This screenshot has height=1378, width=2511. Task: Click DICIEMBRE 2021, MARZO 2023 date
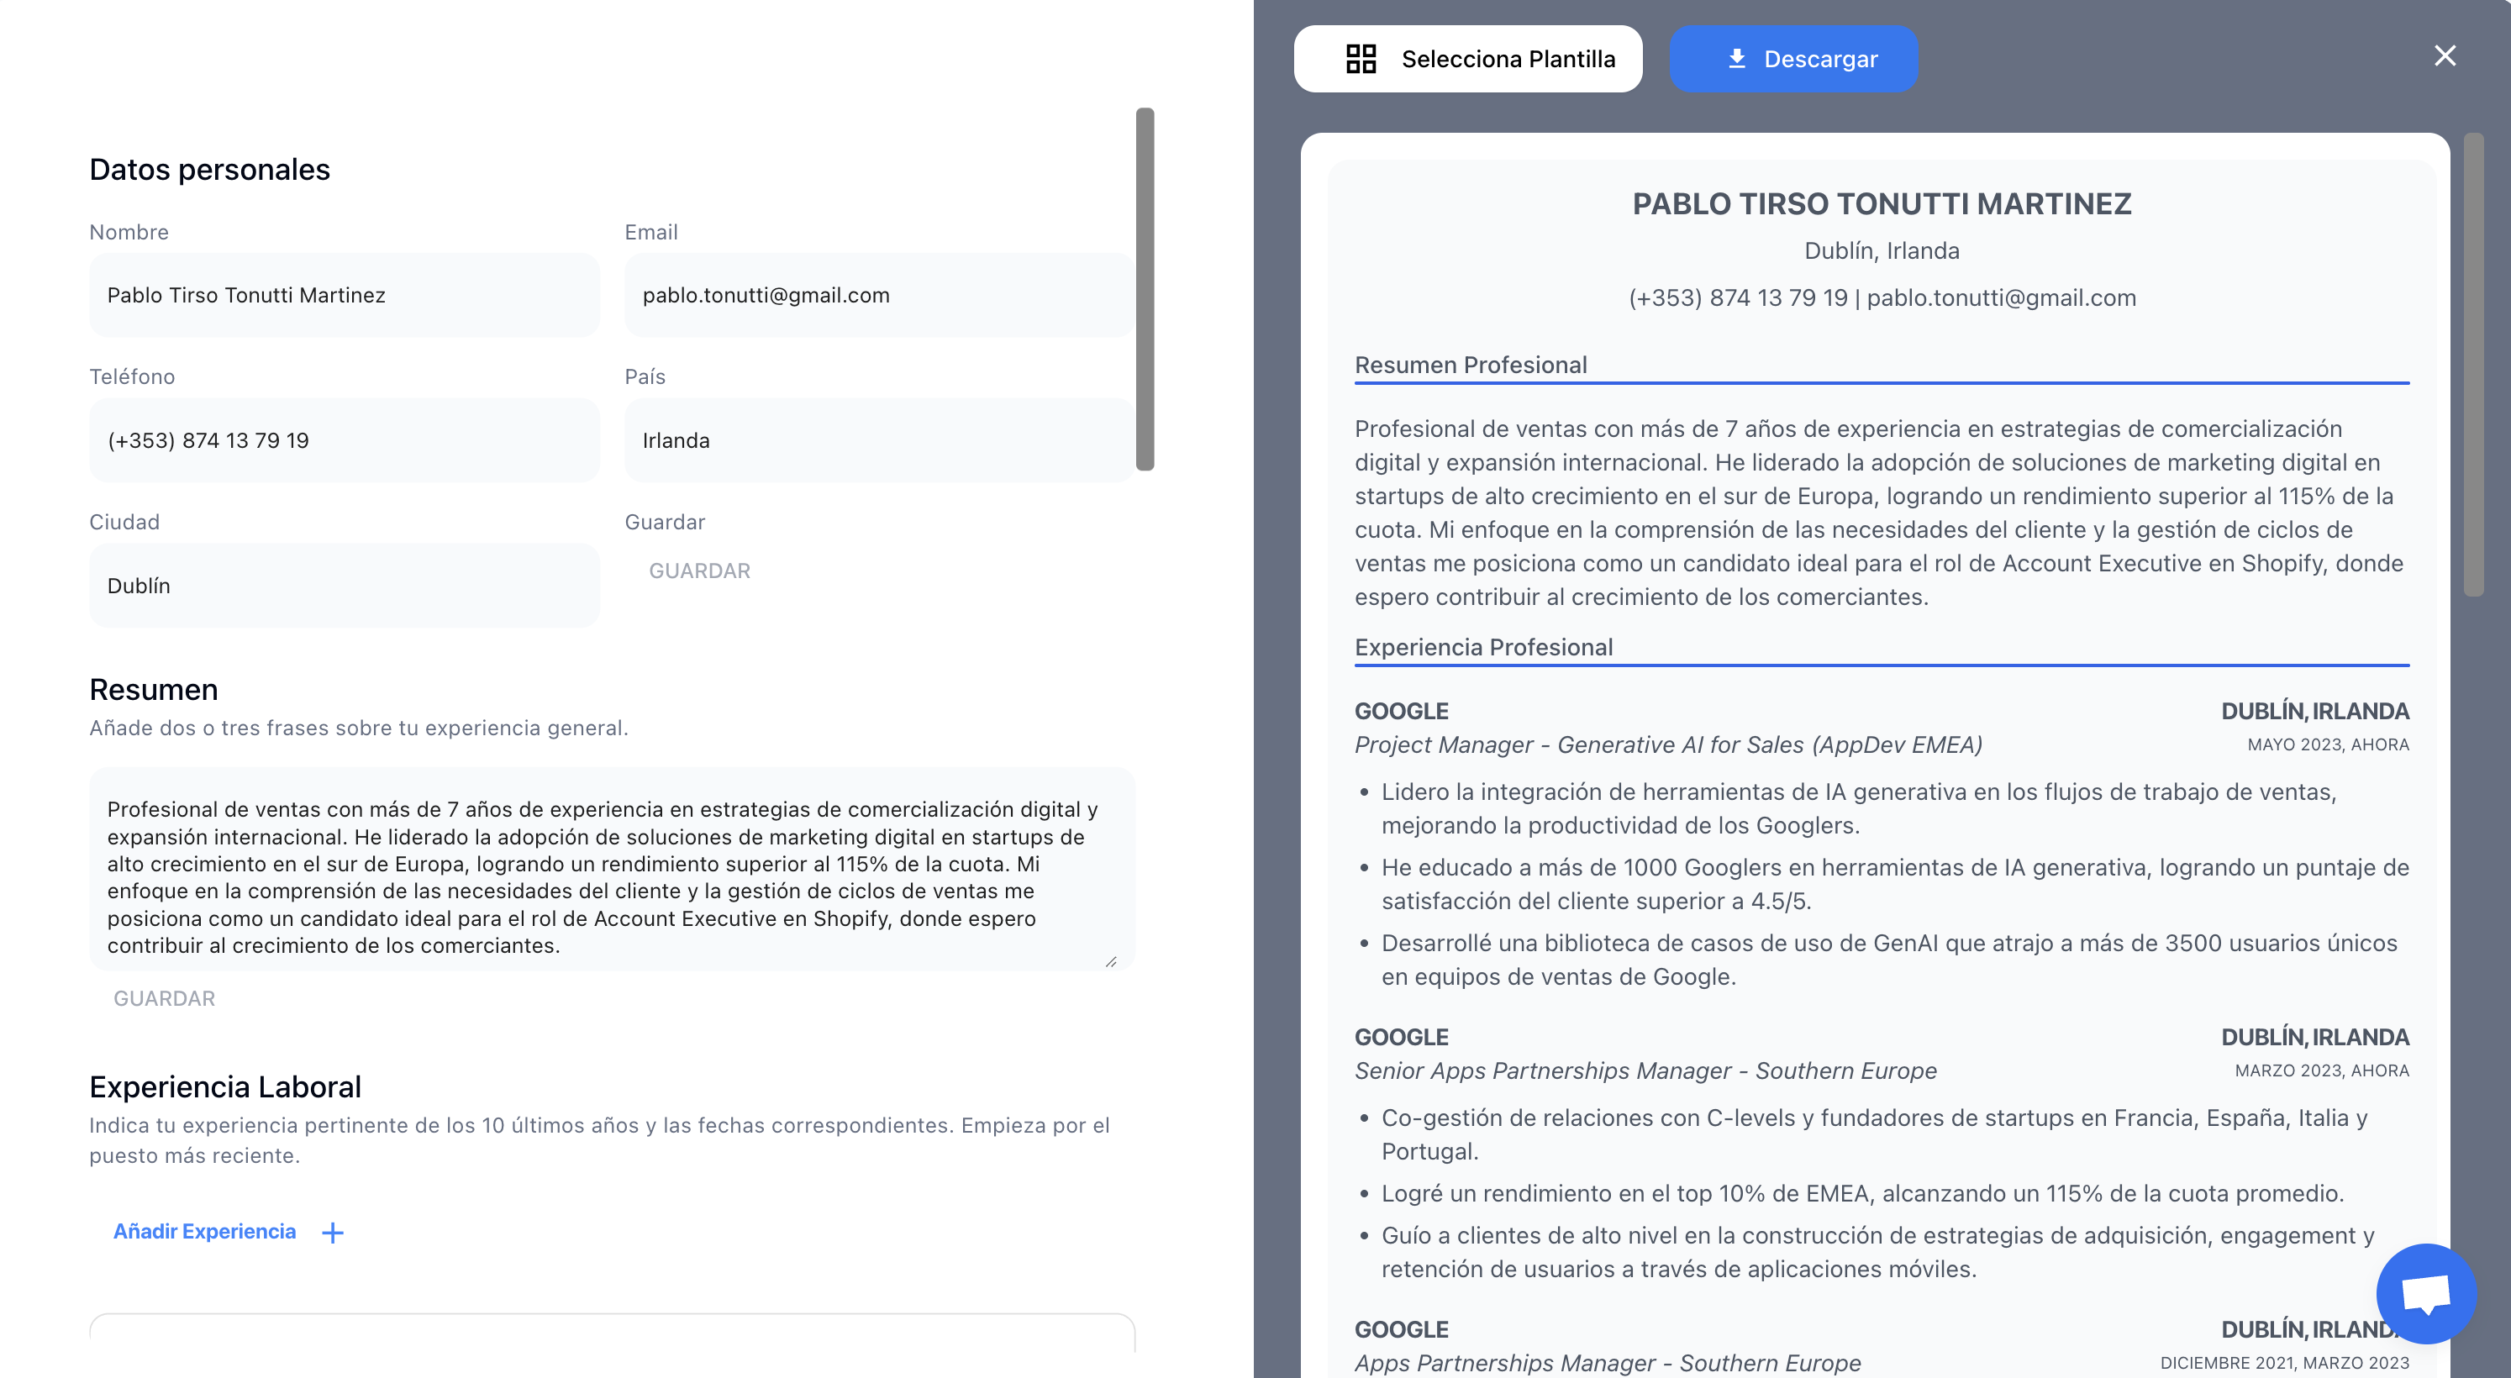[x=2284, y=1364]
